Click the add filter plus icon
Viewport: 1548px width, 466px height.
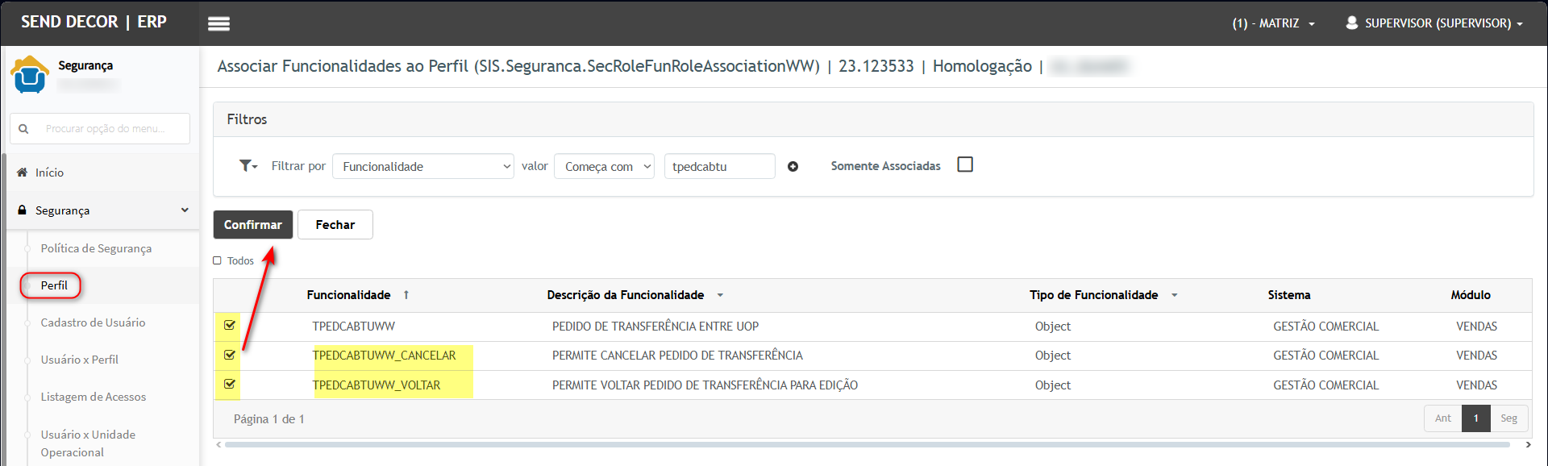coord(793,167)
